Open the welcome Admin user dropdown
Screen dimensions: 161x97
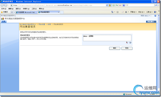tap(145, 16)
